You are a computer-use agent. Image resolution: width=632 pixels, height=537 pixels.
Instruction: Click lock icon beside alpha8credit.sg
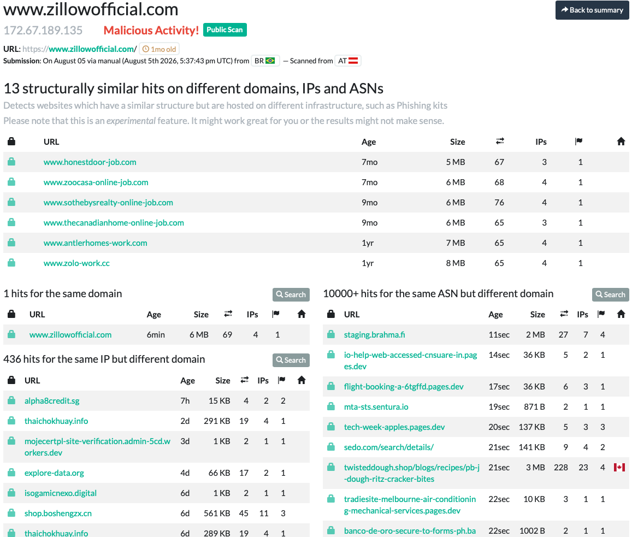[11, 400]
